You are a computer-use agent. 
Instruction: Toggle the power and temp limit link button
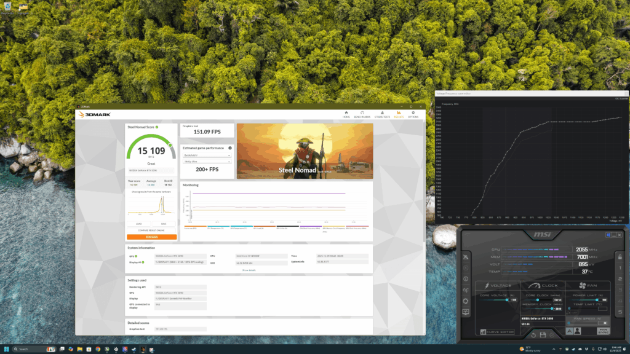(572, 313)
